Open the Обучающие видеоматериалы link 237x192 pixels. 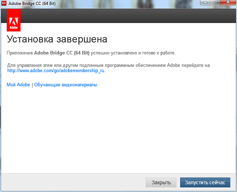66,85
